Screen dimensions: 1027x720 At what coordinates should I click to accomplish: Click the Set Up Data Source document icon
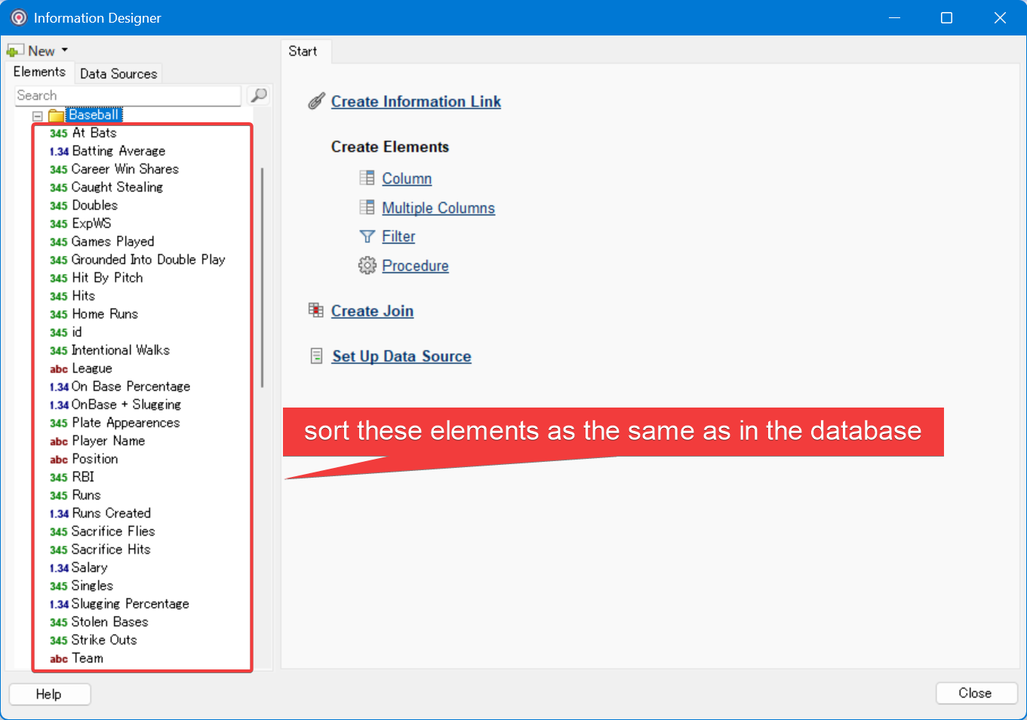pos(317,356)
